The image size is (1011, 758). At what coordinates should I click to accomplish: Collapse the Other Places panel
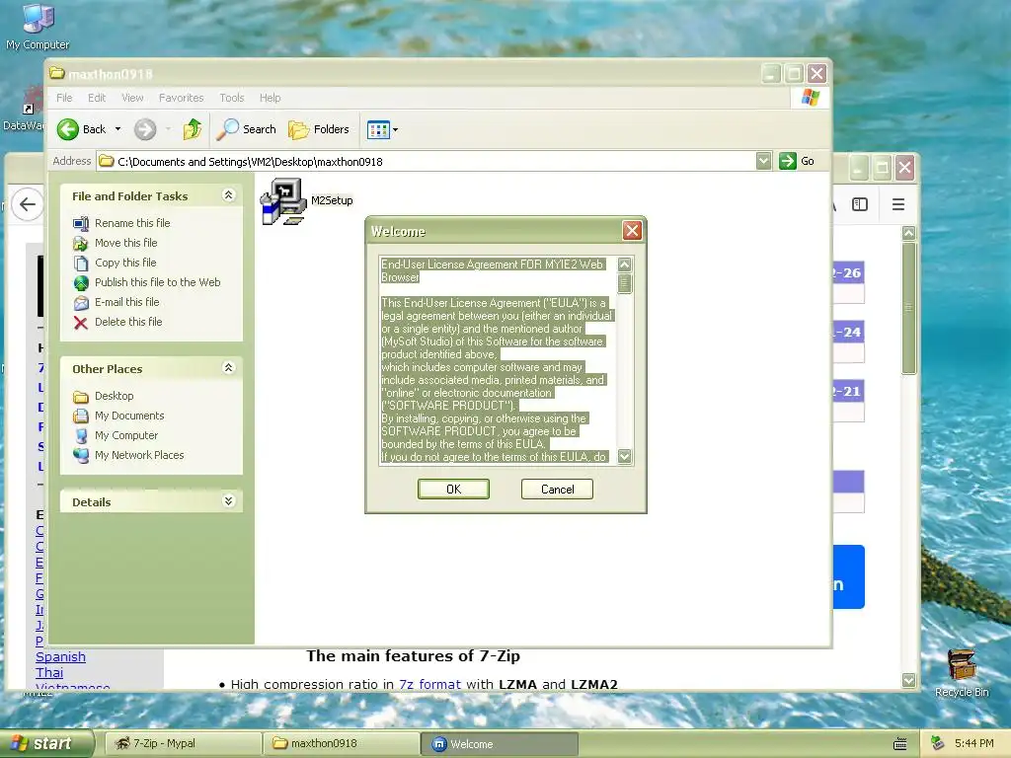228,368
